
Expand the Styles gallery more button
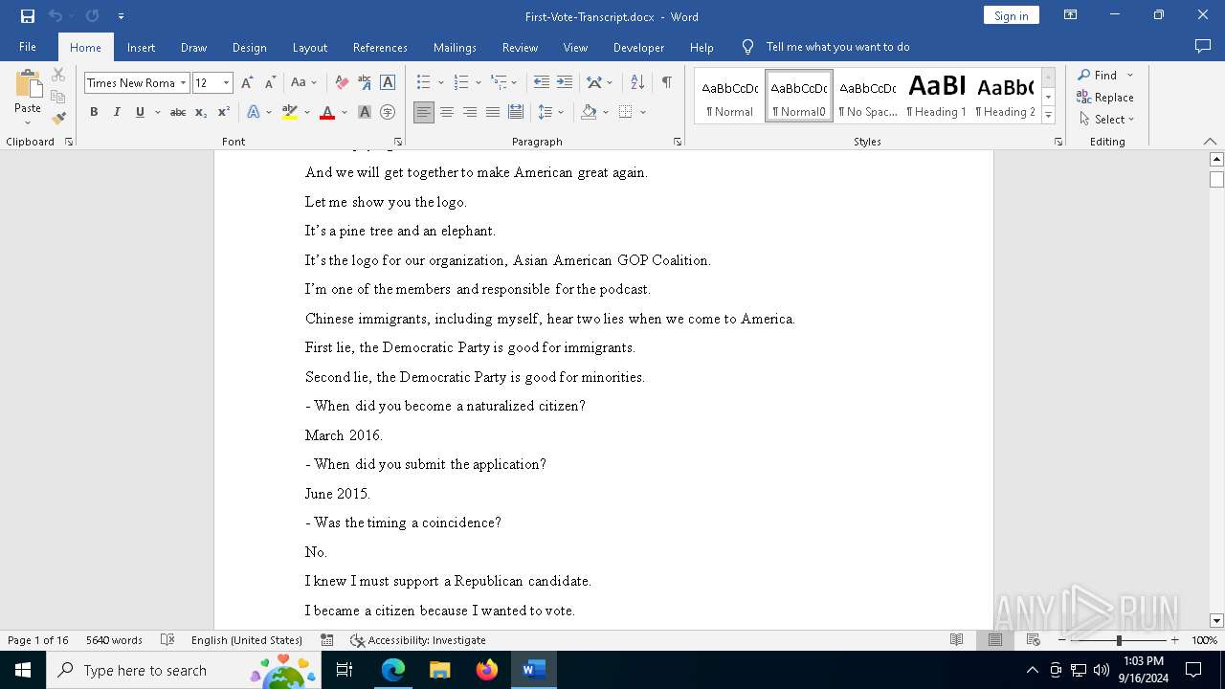[1048, 115]
